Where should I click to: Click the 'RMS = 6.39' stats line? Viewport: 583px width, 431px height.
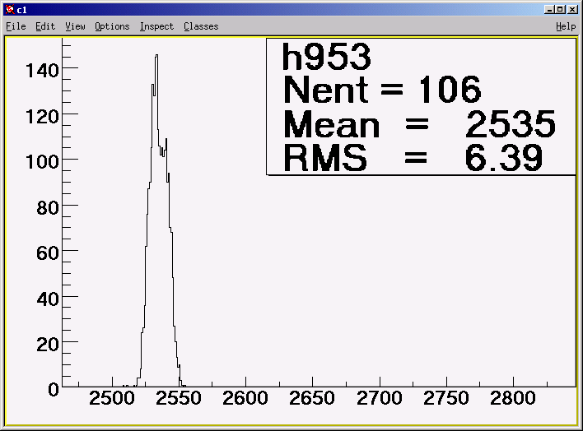pyautogui.click(x=413, y=158)
